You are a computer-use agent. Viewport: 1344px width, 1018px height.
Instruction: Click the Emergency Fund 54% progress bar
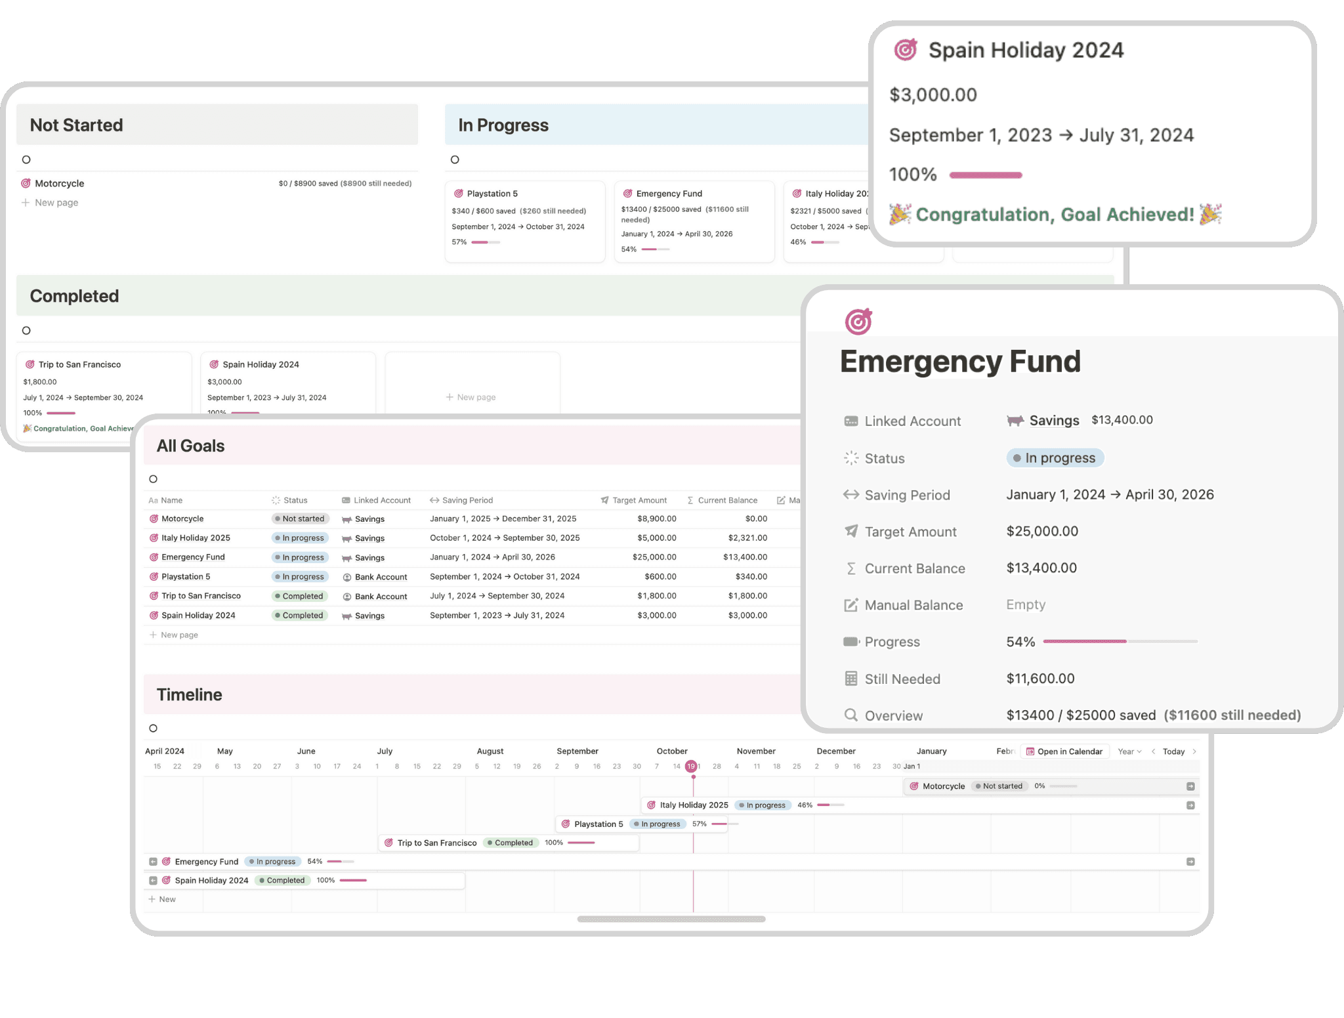(x=1120, y=641)
